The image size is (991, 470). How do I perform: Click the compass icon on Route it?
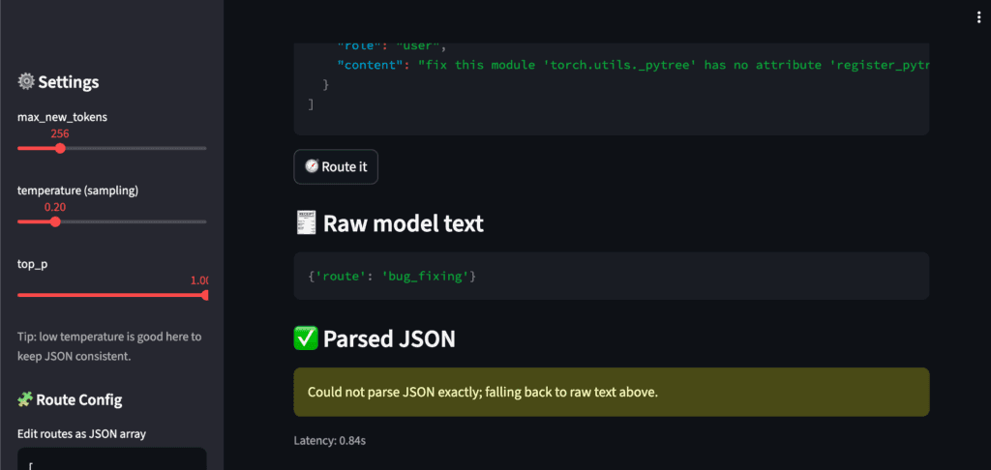pyautogui.click(x=311, y=166)
